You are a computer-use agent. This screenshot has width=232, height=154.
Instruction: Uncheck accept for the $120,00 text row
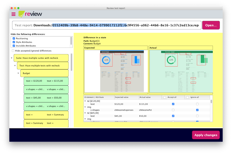tap(173, 104)
